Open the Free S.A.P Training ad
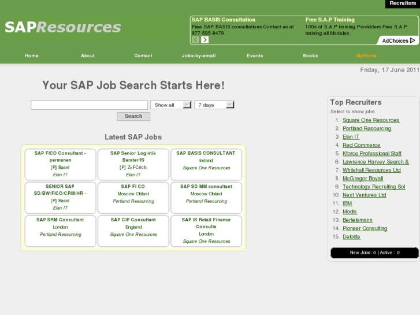Screen dimensions: 420x315 [x=330, y=20]
